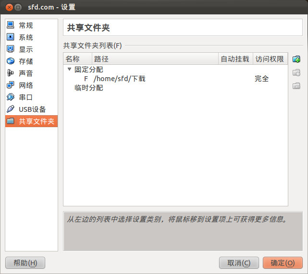This screenshot has height=274, width=308.
Task: Select shared folder name F
Action: coord(86,79)
